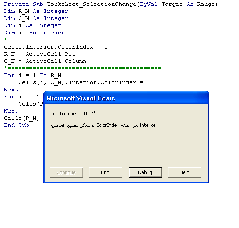This screenshot has width=239, height=228.
Task: Click the Cells.Interior.ColorIndex = 0 line
Action: (56, 47)
